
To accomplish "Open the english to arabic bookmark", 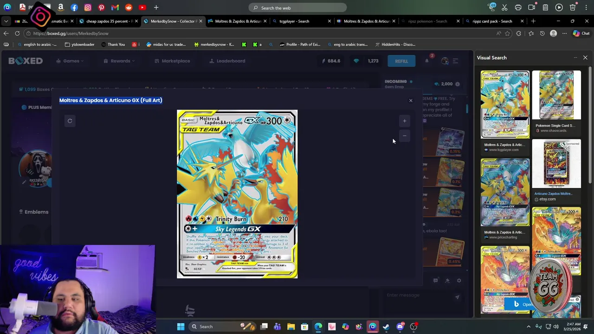I will (x=37, y=45).
